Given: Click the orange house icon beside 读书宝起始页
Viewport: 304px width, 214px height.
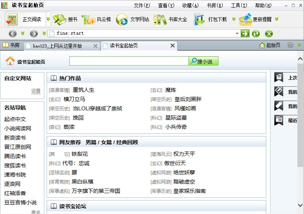Looking at the screenshot, I should coord(10,61).
